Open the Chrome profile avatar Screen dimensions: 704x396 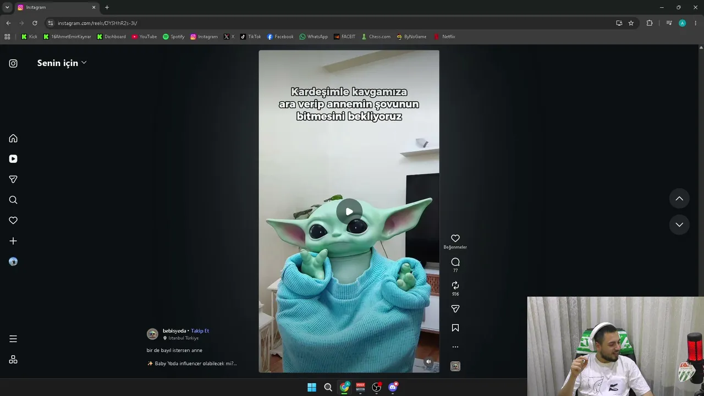point(682,23)
